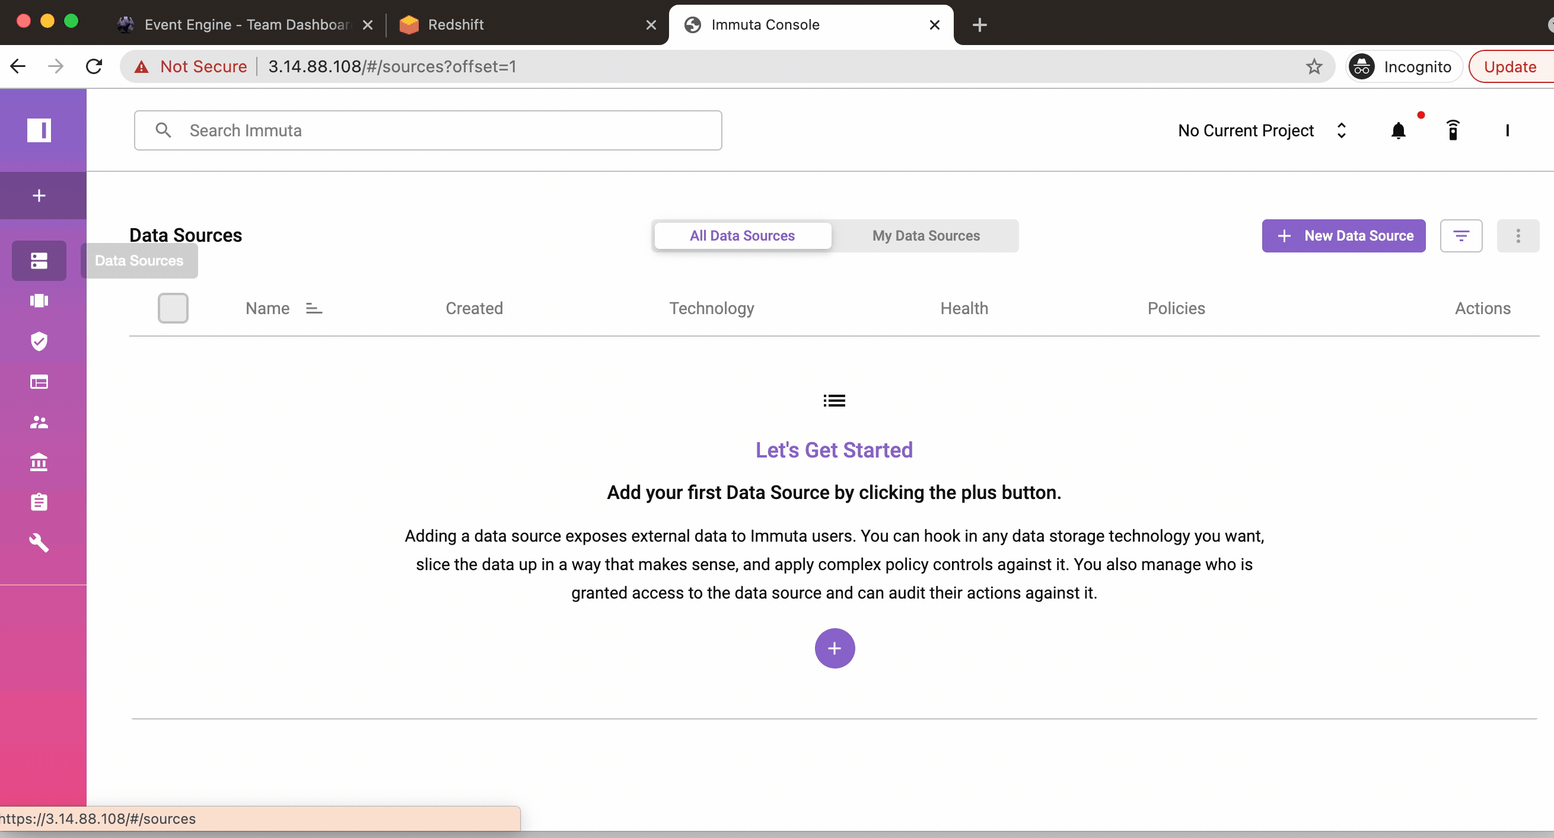The width and height of the screenshot is (1554, 838).
Task: Open the Governance building sidebar icon
Action: (39, 462)
